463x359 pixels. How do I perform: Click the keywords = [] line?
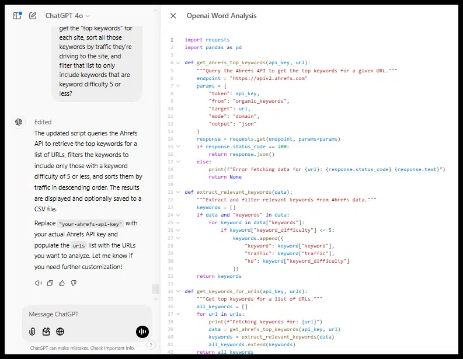216,208
